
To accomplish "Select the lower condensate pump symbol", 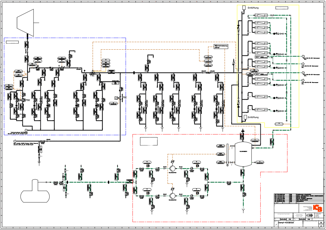I will [x=172, y=196].
